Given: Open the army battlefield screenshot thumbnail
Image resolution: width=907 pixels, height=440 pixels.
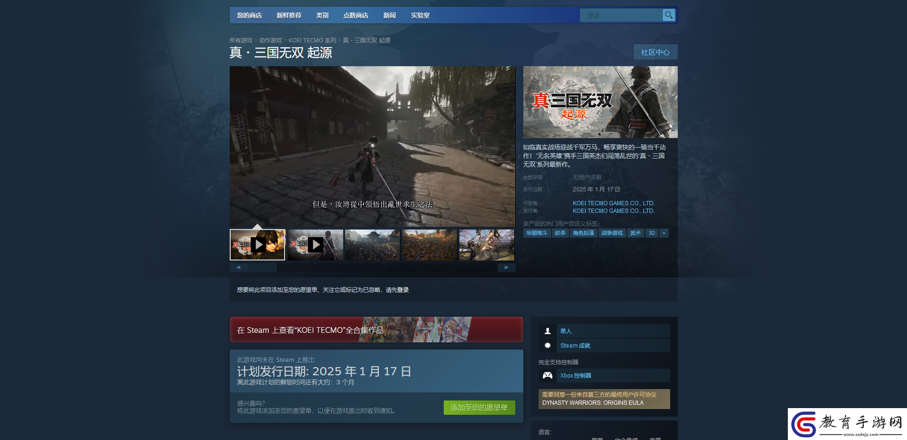Looking at the screenshot, I should tap(372, 245).
